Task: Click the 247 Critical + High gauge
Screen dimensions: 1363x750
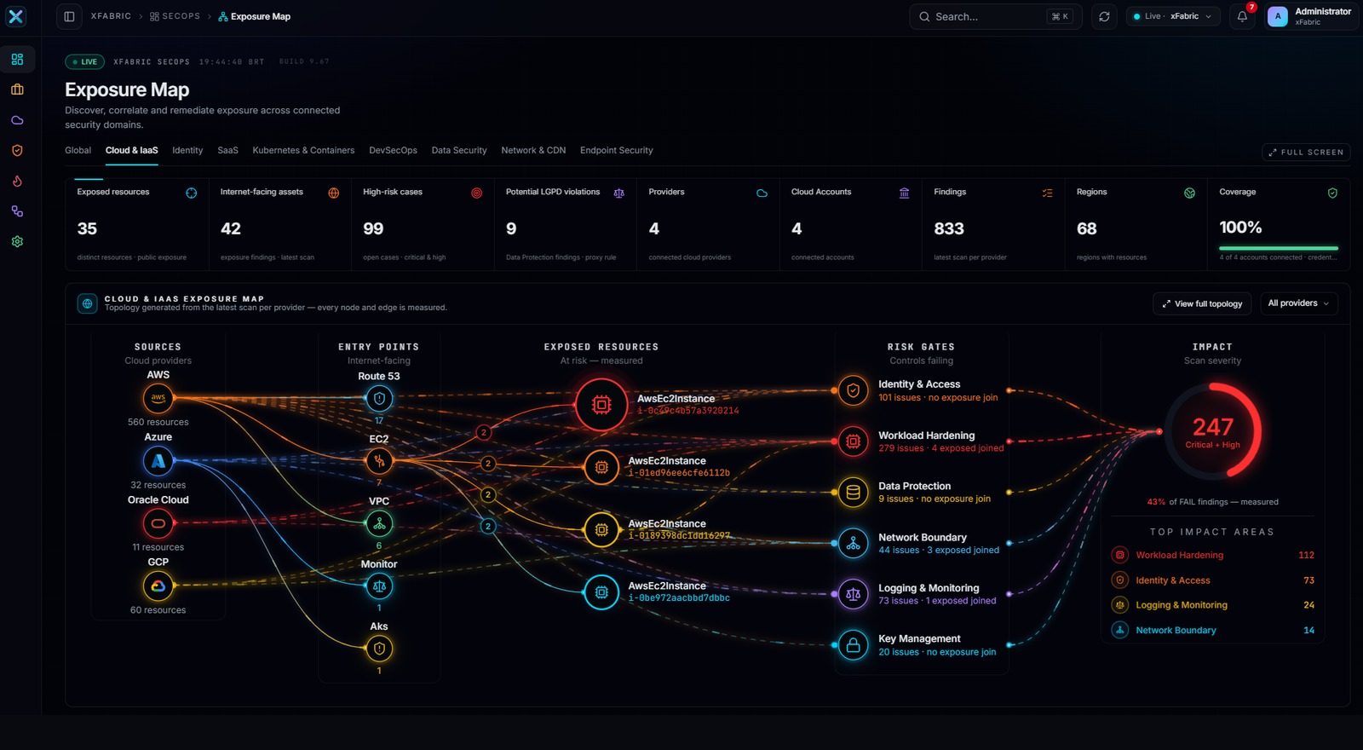Action: (1213, 431)
